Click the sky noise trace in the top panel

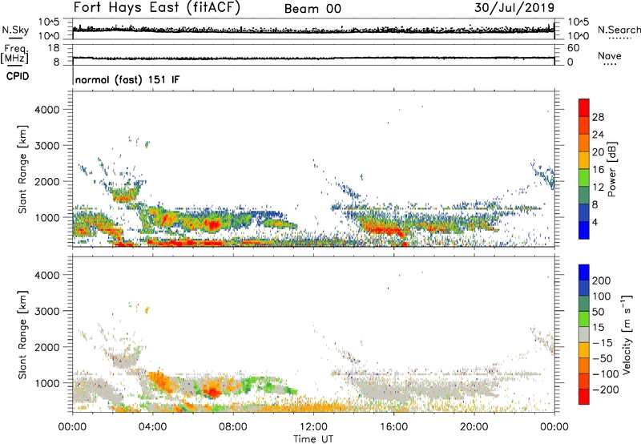(313, 30)
